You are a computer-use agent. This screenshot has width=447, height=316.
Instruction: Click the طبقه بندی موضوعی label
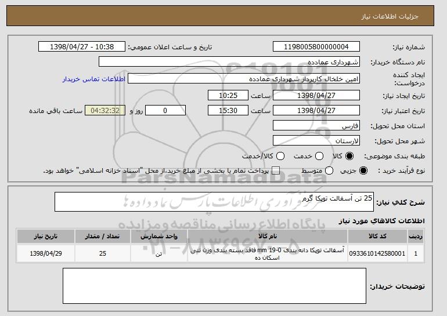click(x=394, y=156)
